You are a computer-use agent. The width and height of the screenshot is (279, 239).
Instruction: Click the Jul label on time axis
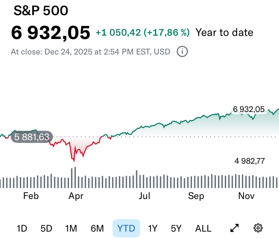point(145,196)
